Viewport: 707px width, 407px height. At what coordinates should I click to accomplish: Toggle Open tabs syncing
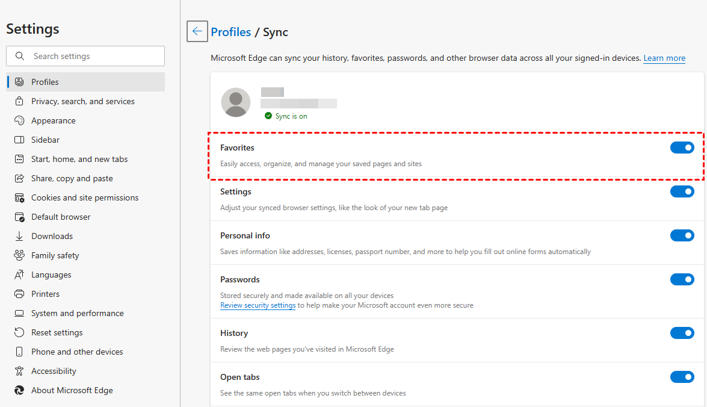[x=682, y=377]
